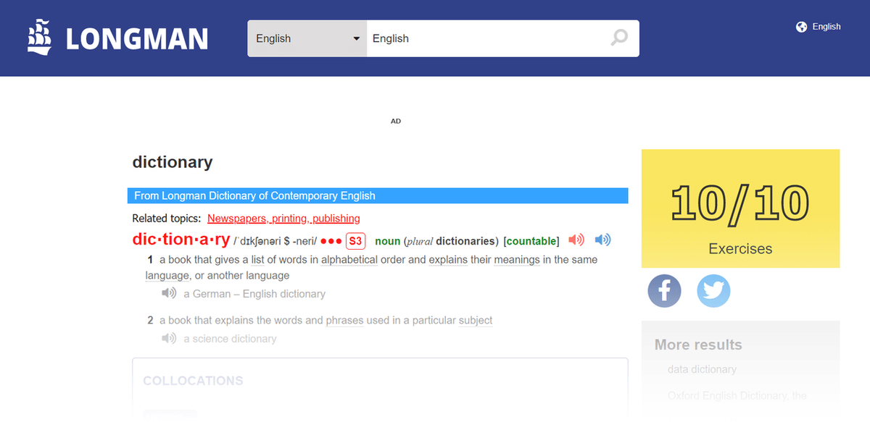The height and width of the screenshot is (422, 870).
Task: Click 'From Longman Dictionary of Contemporary English' bar
Action: pyautogui.click(x=377, y=195)
